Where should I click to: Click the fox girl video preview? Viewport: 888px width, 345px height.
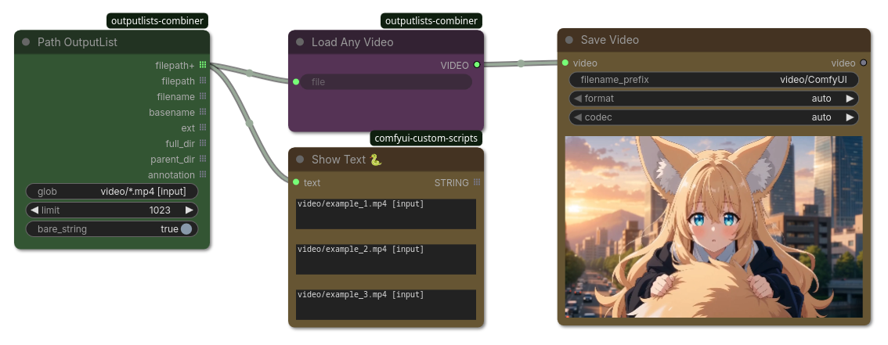tap(713, 226)
